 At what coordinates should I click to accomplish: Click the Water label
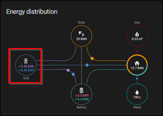(137, 107)
